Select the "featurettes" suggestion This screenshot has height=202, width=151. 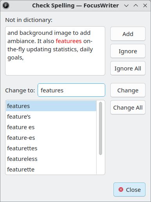click(51, 148)
